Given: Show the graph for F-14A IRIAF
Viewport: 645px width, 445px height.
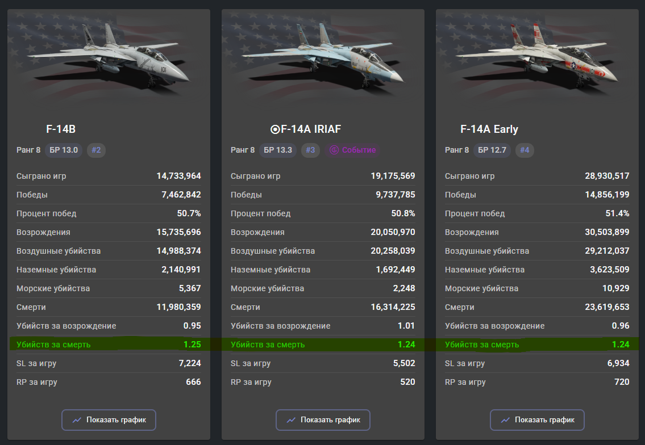Looking at the screenshot, I should (x=323, y=420).
